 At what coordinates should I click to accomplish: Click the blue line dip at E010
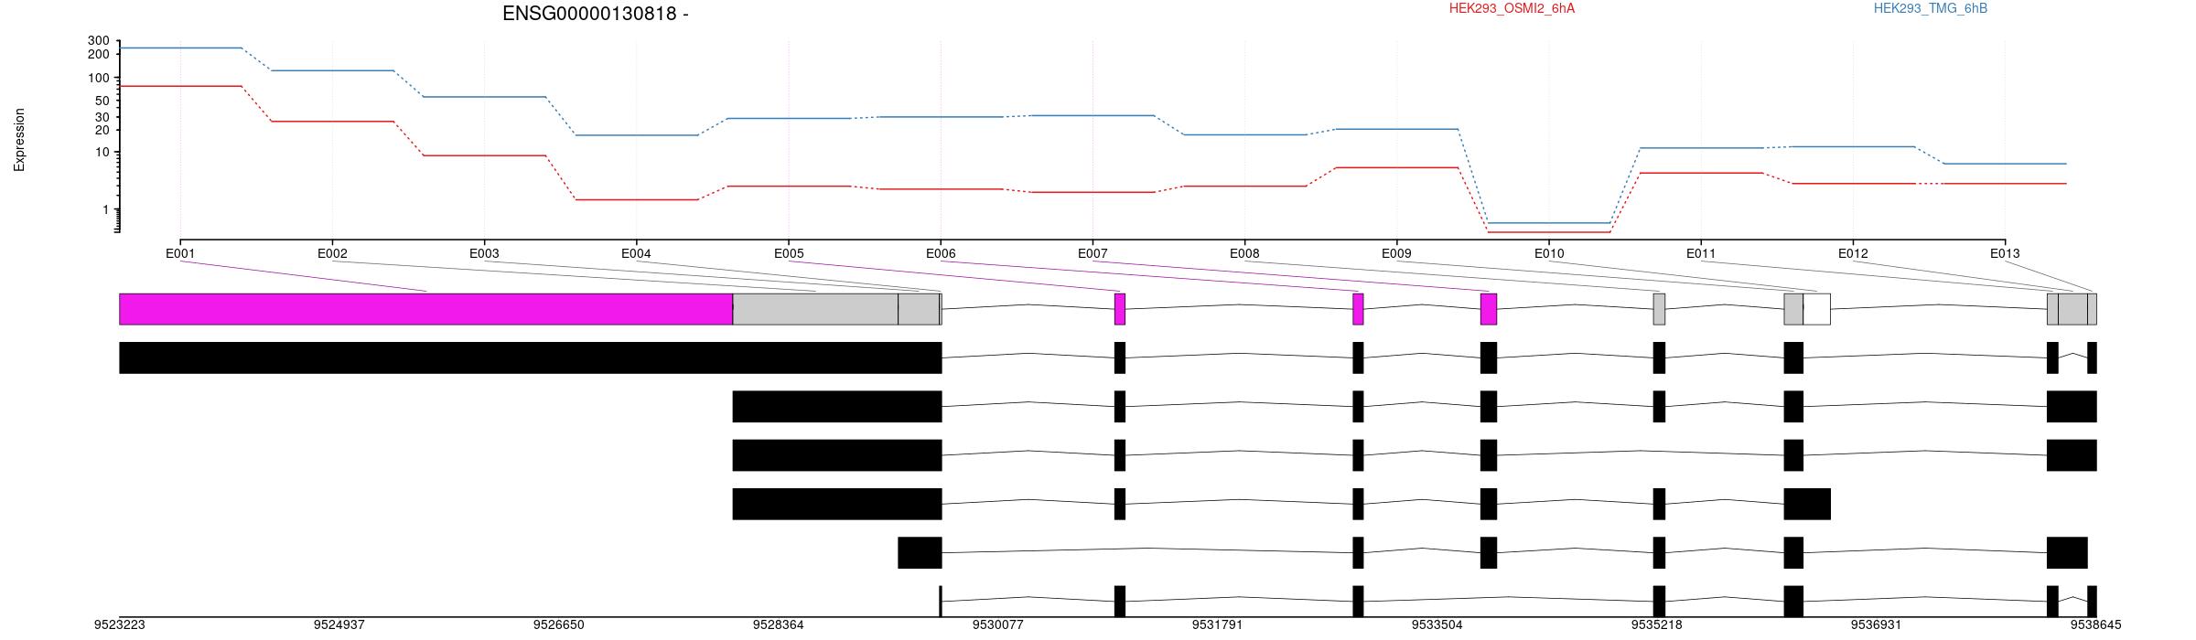(1549, 223)
